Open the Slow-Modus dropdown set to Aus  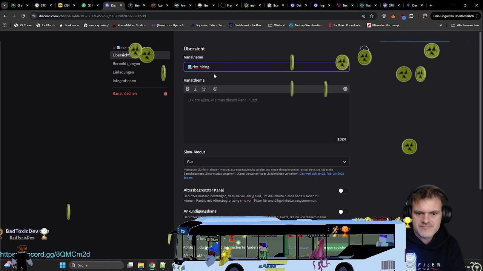click(266, 161)
